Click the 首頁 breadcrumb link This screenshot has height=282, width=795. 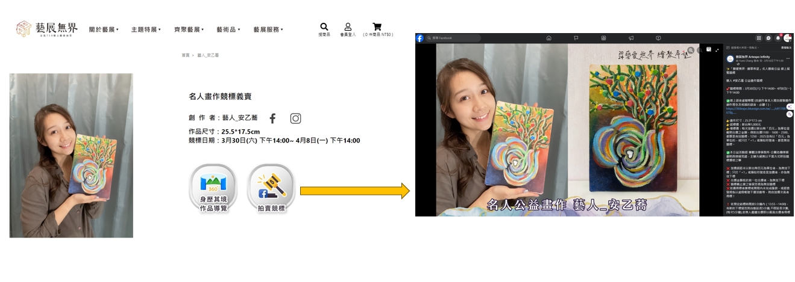click(186, 55)
